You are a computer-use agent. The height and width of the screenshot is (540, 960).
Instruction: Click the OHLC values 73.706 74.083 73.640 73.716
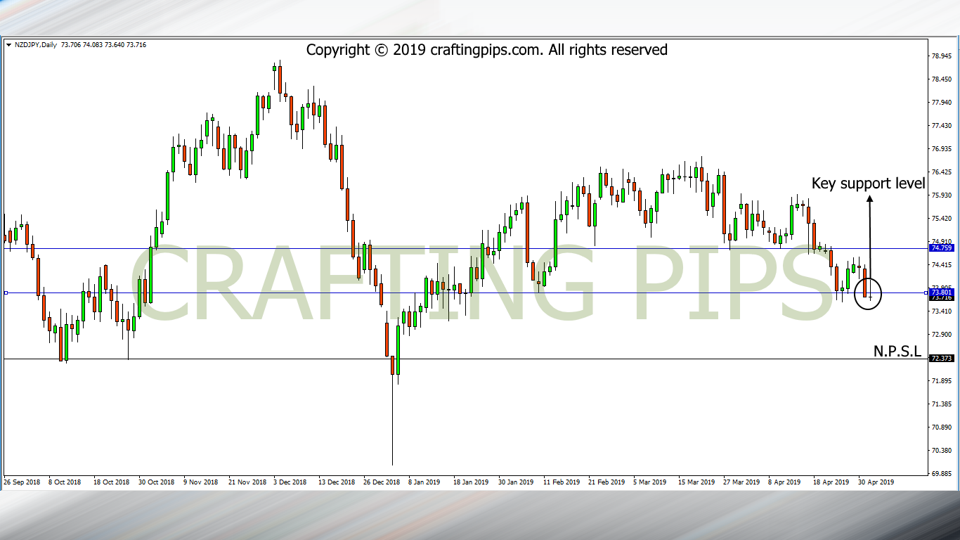tap(103, 45)
